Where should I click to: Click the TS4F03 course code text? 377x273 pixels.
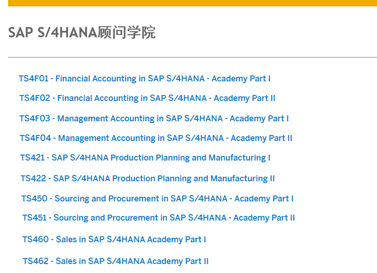click(x=35, y=118)
